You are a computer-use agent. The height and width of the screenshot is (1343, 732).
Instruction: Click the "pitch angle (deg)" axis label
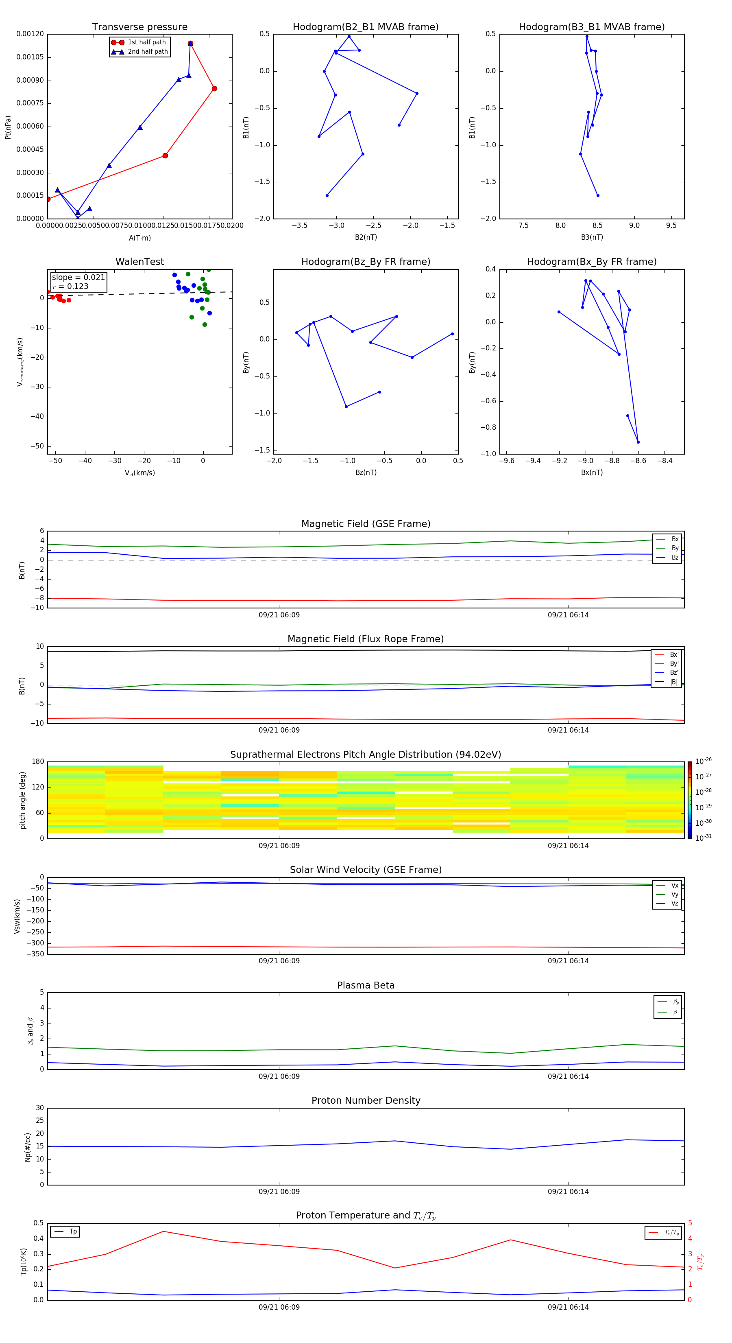(22, 800)
